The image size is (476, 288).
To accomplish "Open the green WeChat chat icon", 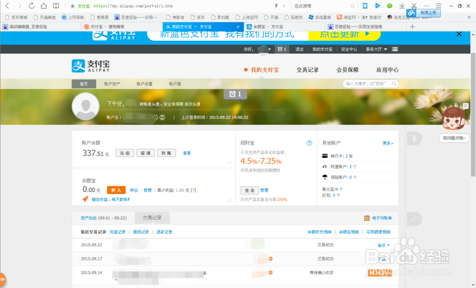I will tap(389, 6).
